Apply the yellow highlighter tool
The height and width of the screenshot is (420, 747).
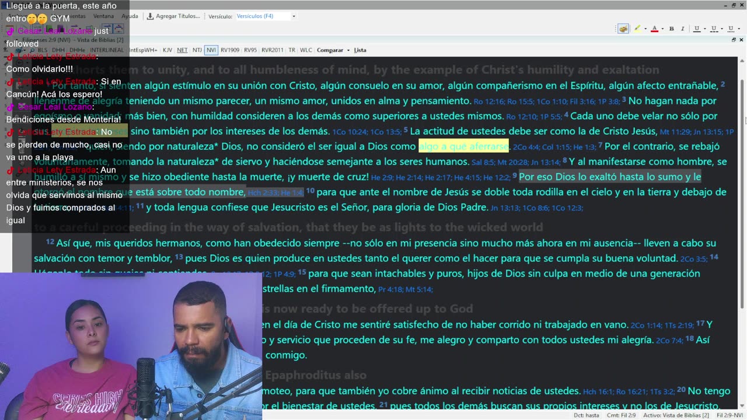click(637, 29)
